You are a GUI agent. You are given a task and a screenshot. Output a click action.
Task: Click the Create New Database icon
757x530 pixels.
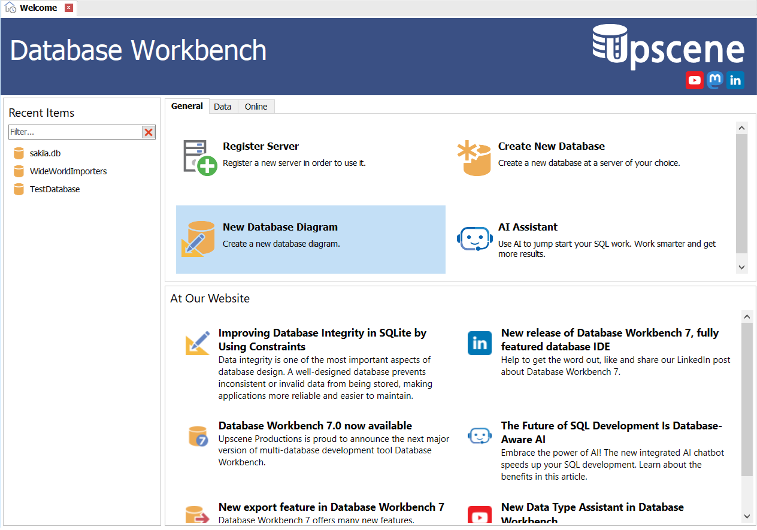(474, 158)
